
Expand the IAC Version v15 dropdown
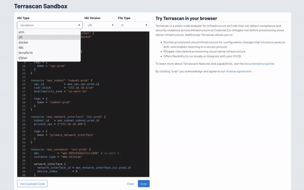[100, 25]
